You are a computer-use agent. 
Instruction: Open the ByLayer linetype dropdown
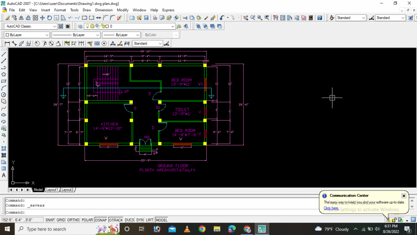76,35
